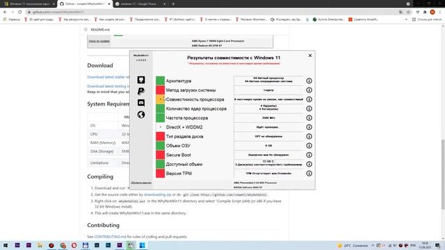Click the orange Совместимость процессора status indicator
This screenshot has width=445, height=250.
pyautogui.click(x=161, y=99)
